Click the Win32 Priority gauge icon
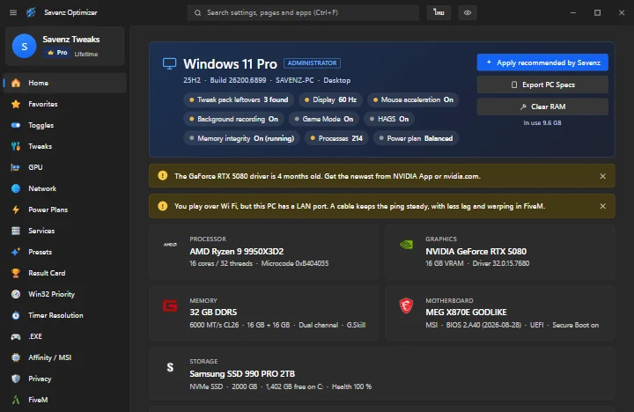This screenshot has width=634, height=412. pyautogui.click(x=16, y=294)
